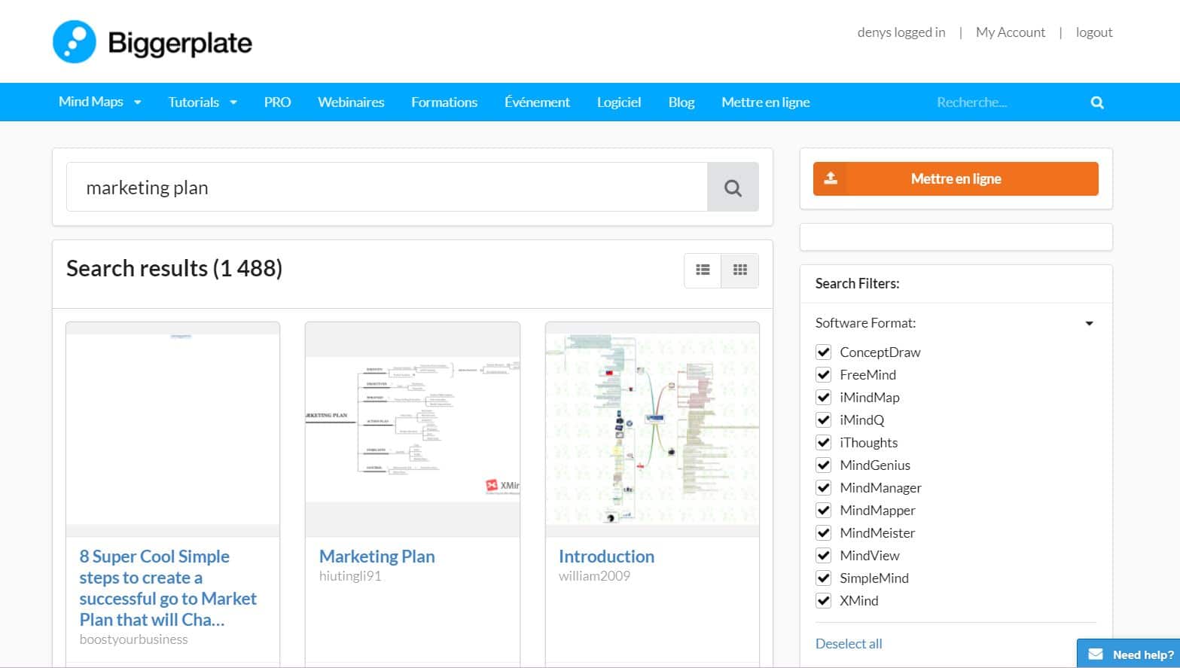1180x668 pixels.
Task: Open the PRO menu item
Action: pyautogui.click(x=277, y=102)
